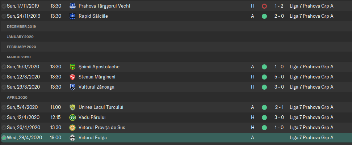
Task: Click the Steaua Mărgineni club badge
Action: tap(72, 77)
